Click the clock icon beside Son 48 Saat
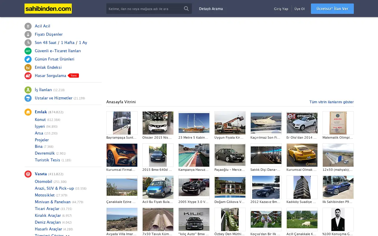 28,43
